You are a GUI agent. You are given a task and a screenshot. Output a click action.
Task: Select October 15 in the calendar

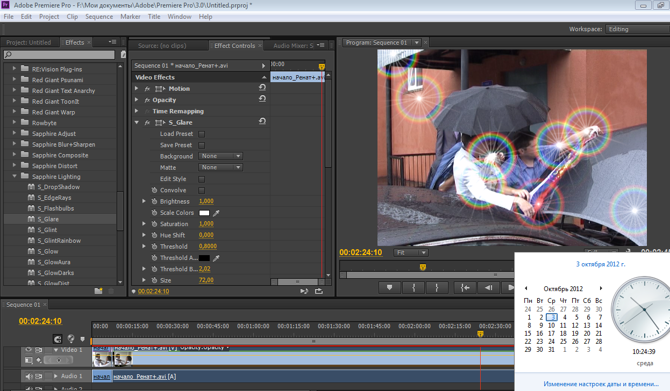coord(528,333)
